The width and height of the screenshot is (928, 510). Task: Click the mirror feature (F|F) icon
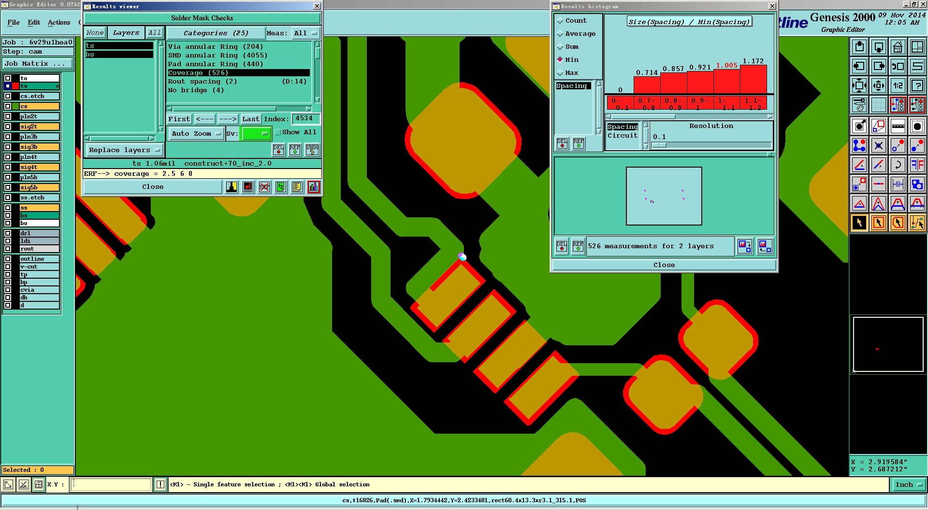coord(917,165)
